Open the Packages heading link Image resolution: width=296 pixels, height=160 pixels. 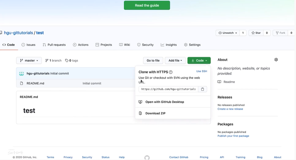(x=225, y=124)
